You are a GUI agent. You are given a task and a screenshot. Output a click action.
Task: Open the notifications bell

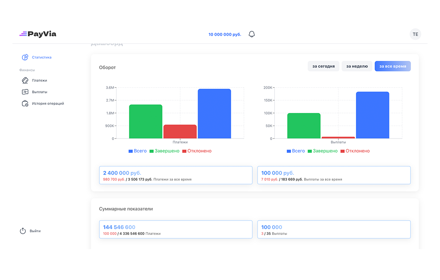click(252, 34)
